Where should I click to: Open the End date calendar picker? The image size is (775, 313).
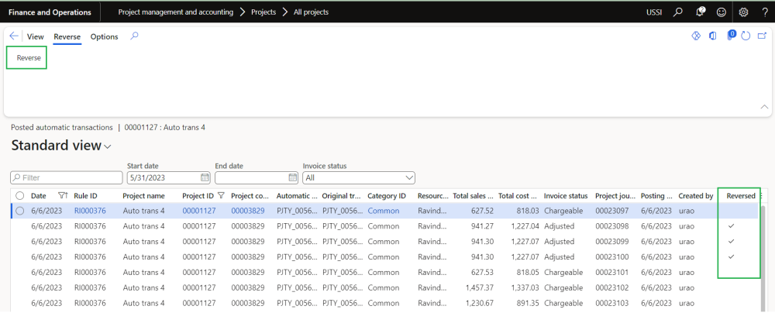pyautogui.click(x=292, y=177)
